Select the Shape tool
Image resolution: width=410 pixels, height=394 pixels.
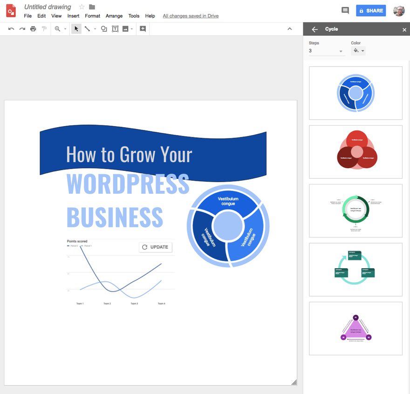click(x=104, y=28)
